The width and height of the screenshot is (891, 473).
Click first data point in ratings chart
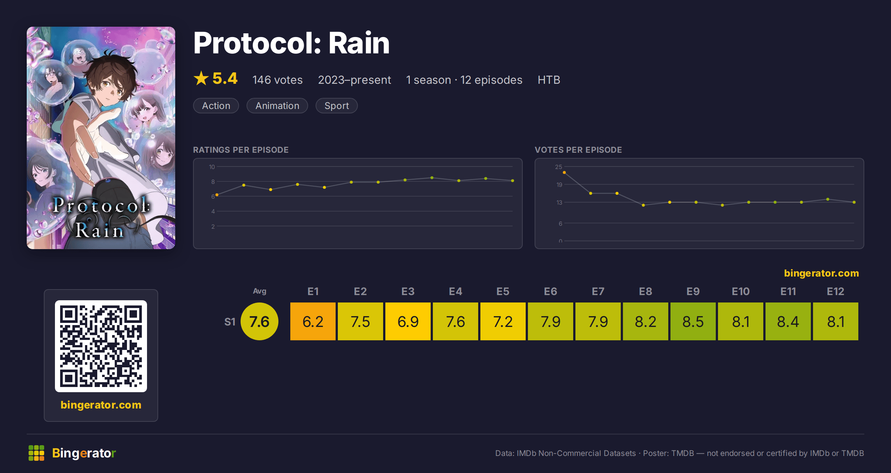point(217,195)
